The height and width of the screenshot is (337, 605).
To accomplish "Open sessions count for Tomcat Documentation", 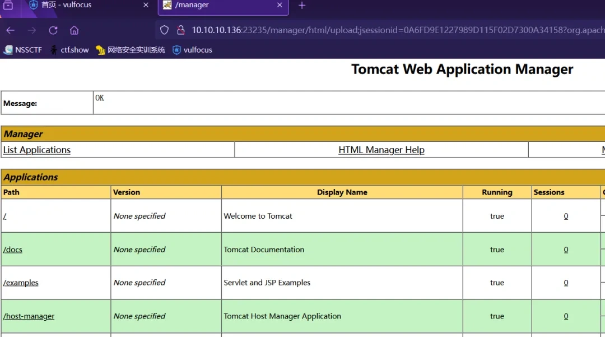I will (566, 250).
